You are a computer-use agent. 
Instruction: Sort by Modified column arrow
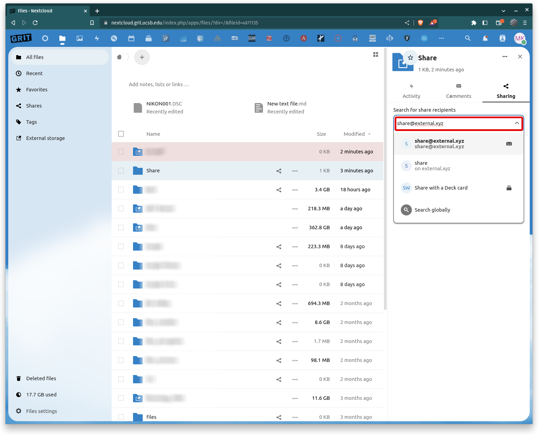click(369, 134)
